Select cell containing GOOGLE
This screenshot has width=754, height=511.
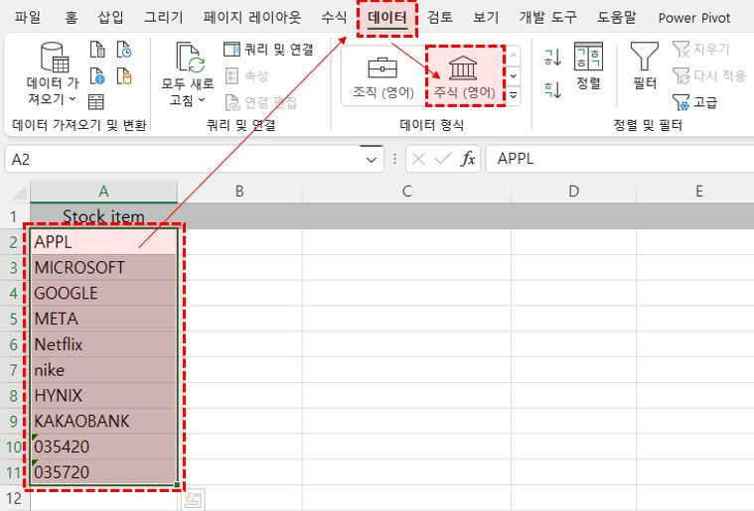[103, 293]
